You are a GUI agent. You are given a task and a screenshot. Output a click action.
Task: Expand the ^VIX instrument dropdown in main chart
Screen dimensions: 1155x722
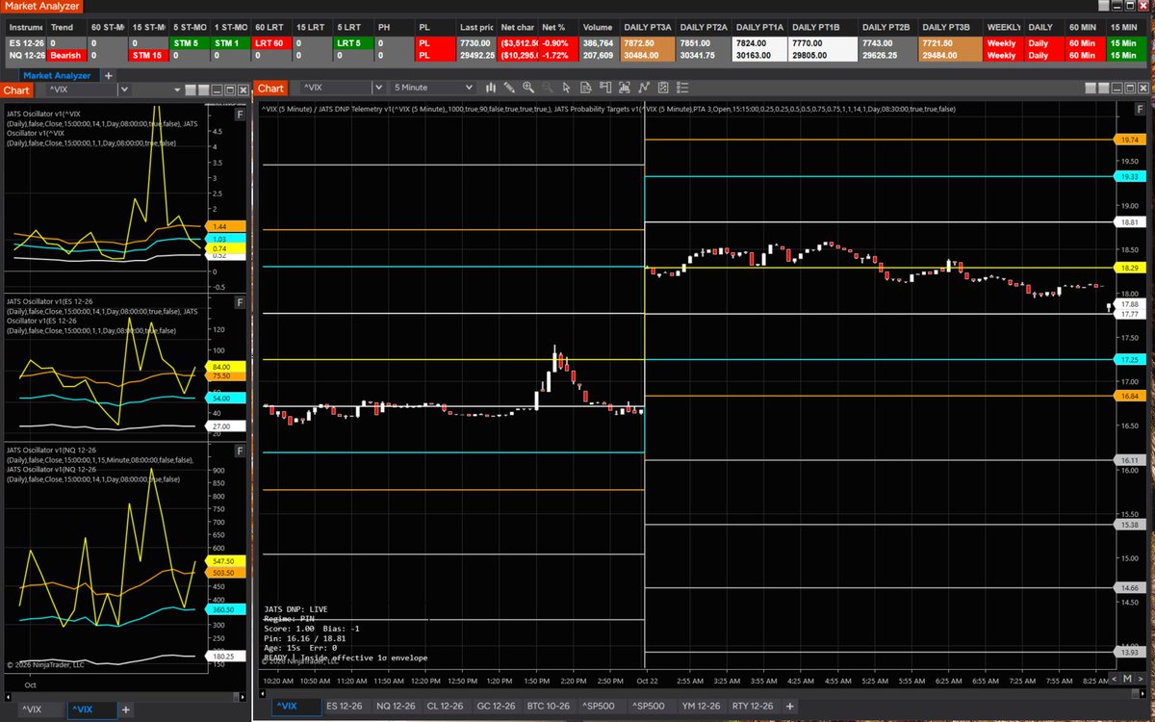[x=378, y=88]
